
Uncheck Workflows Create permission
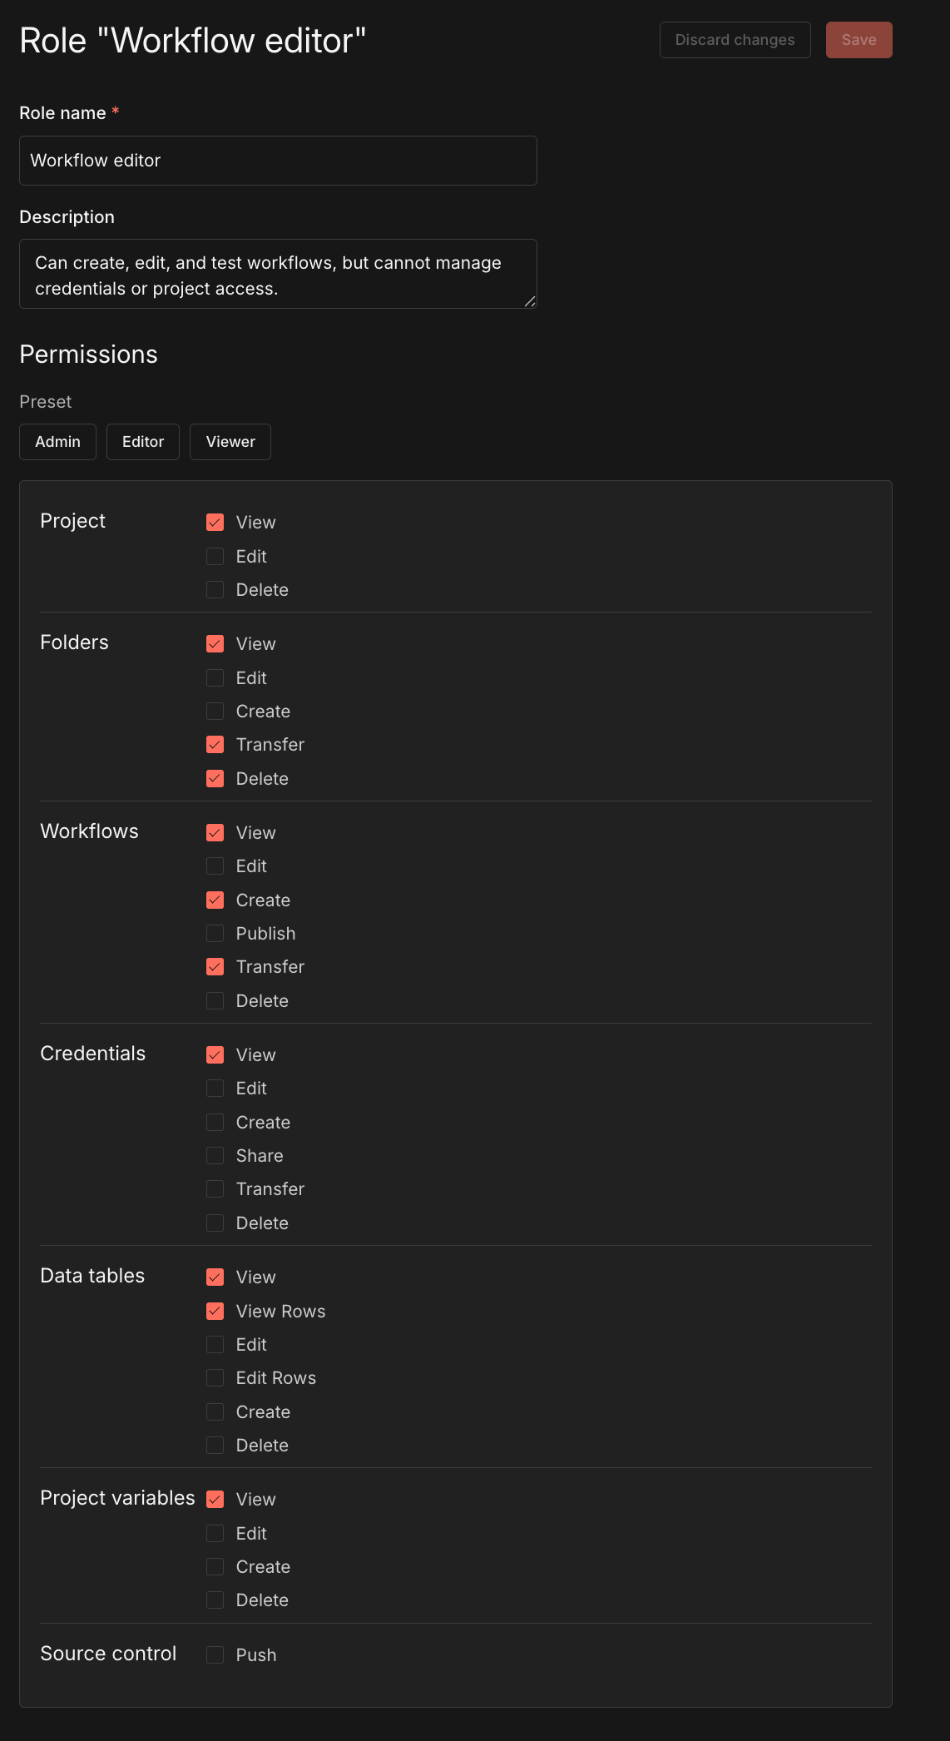(215, 900)
